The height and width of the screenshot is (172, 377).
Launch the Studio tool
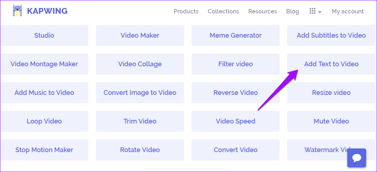point(44,35)
